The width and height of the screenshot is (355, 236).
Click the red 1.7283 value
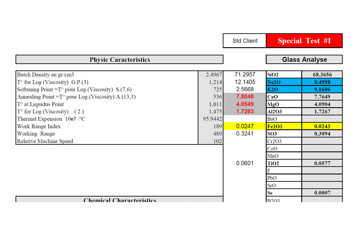coord(245,112)
